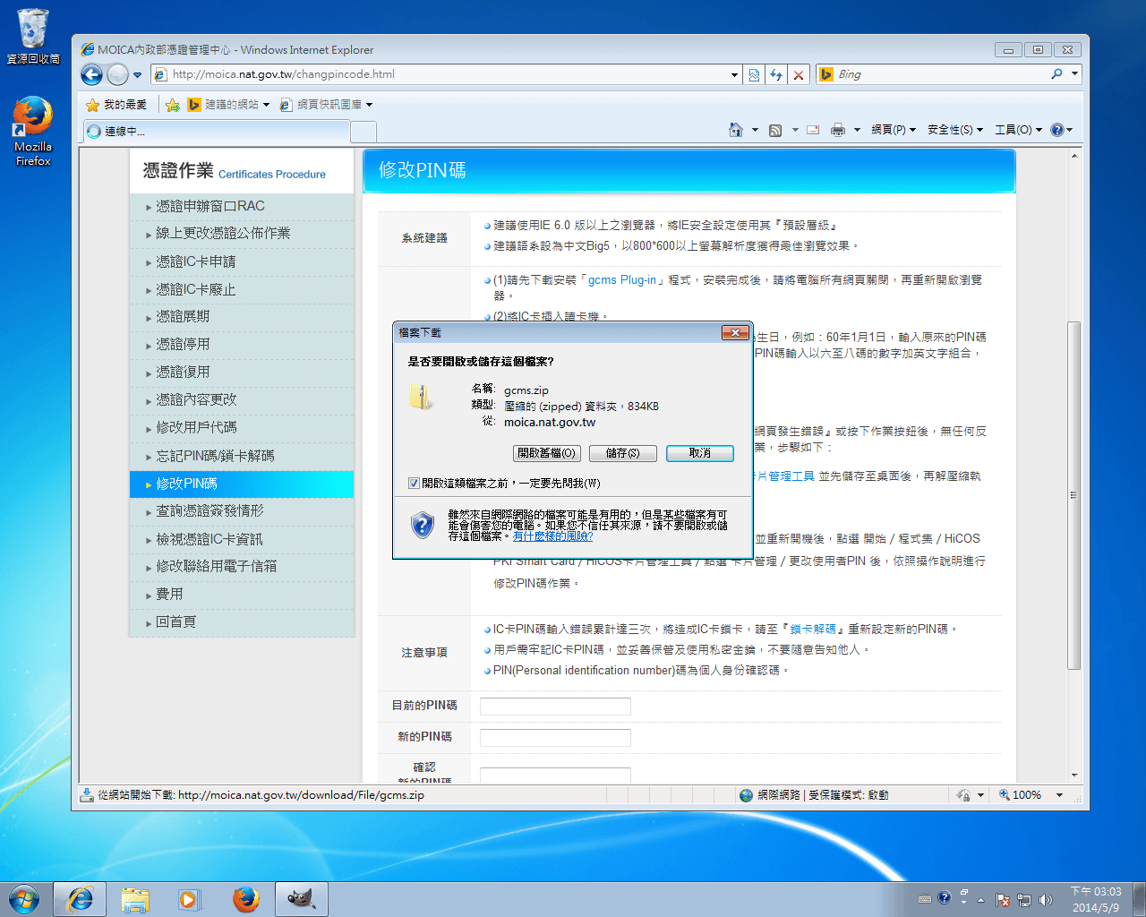Click the 目前的PIN碼 input field
1146x917 pixels.
555,706
